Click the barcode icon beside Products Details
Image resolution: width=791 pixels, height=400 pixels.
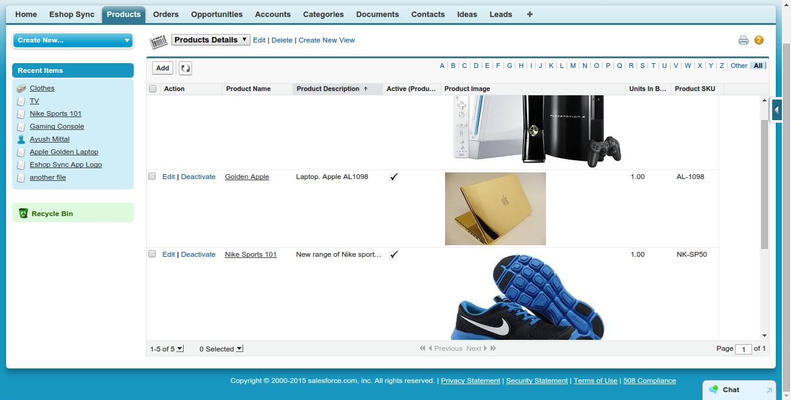click(157, 41)
